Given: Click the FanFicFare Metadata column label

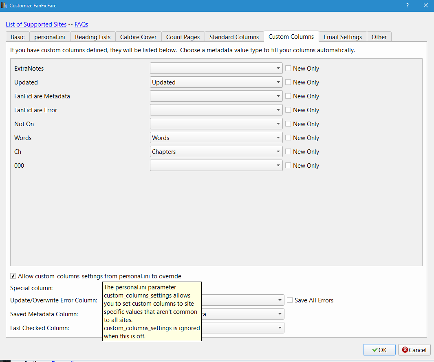Looking at the screenshot, I should 42,96.
